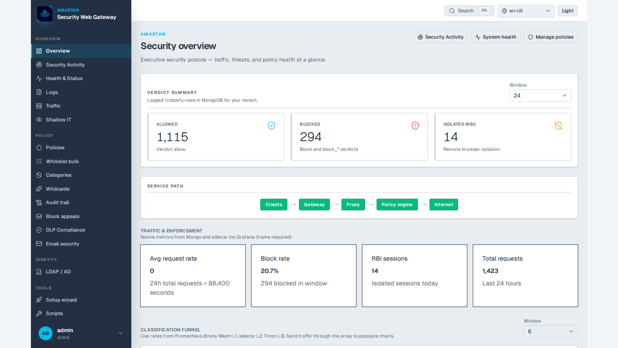Click the Whitelist bulk checklist icon
This screenshot has width=618, height=348.
click(x=39, y=161)
